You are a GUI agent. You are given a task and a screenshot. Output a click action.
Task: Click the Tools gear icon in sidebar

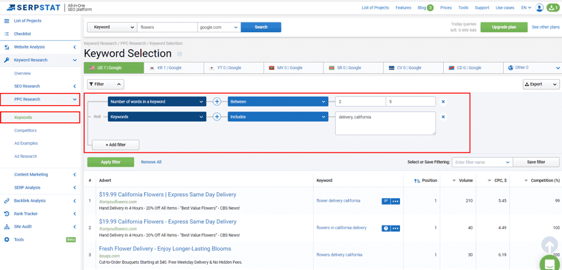point(6,239)
